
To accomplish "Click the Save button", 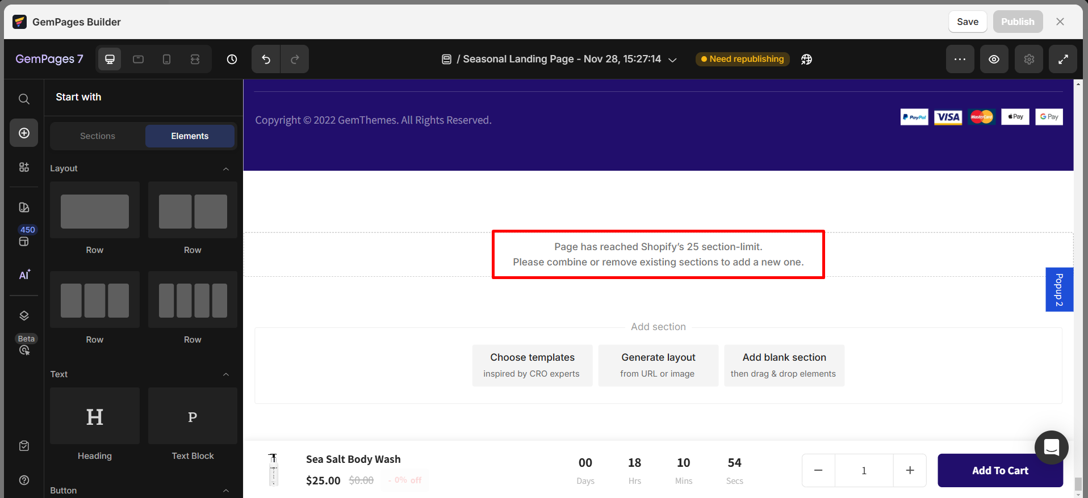I will [x=967, y=22].
